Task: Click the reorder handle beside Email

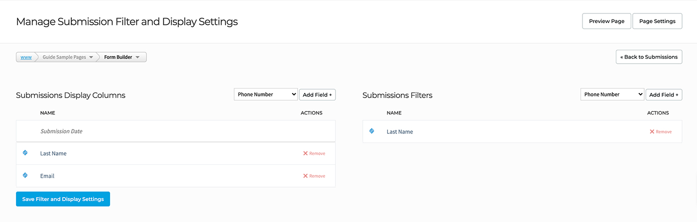Action: point(25,175)
